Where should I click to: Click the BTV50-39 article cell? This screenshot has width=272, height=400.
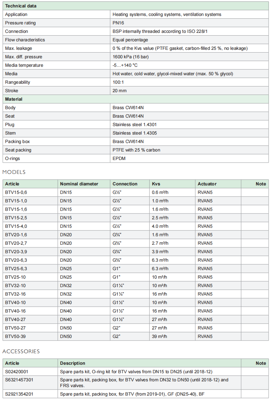[x=15, y=337]
